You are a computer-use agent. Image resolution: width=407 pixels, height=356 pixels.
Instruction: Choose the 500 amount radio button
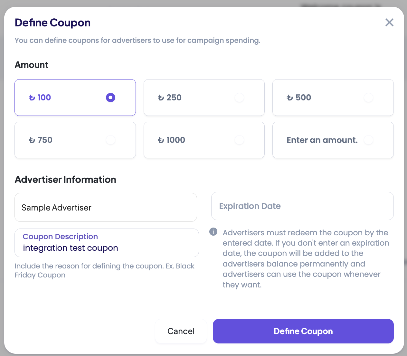[x=368, y=98]
